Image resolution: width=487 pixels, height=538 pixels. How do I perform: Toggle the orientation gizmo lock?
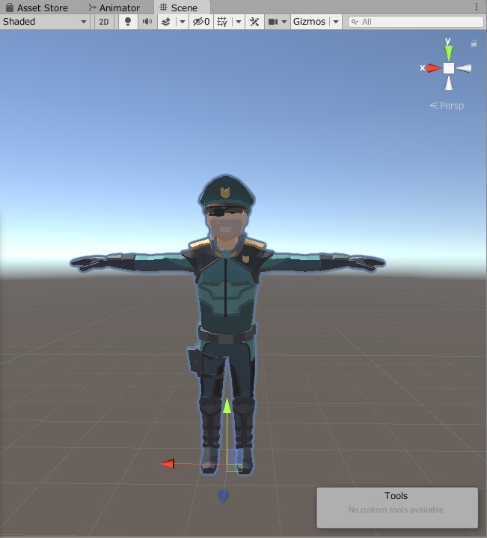[x=474, y=43]
